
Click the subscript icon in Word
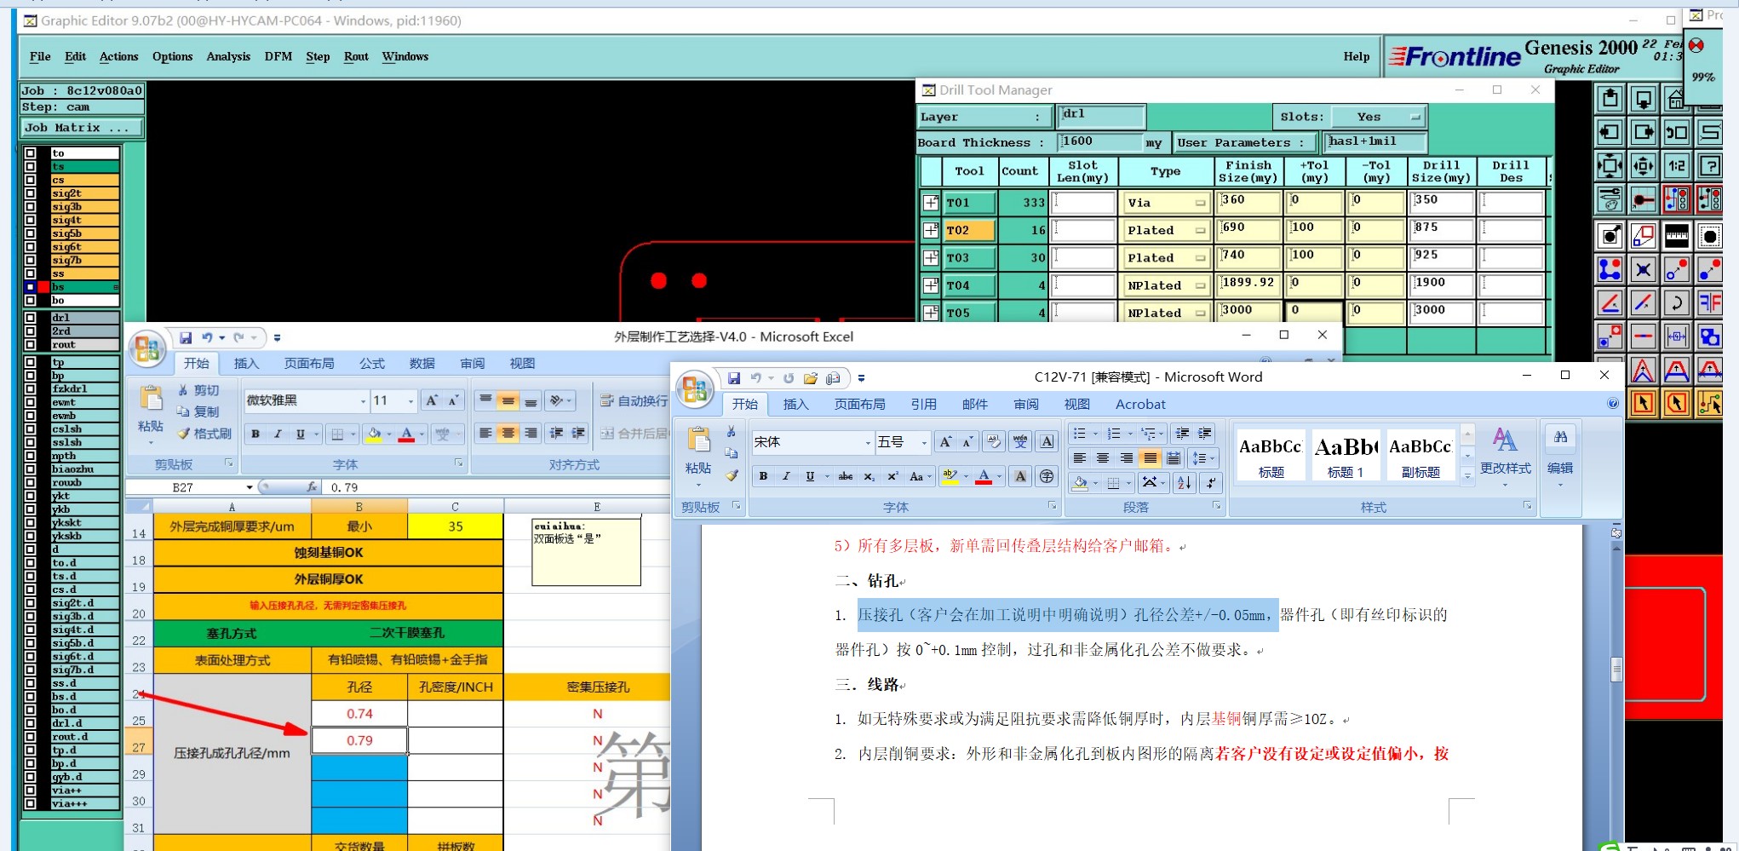(869, 476)
